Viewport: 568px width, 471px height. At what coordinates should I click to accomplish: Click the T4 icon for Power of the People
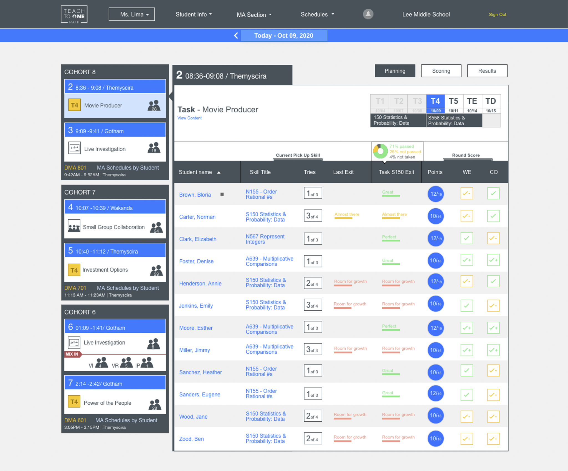[73, 402]
